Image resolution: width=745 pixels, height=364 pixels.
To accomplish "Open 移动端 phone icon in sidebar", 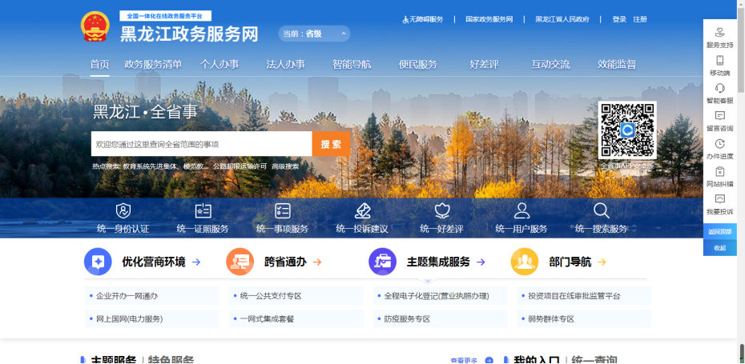I will [x=720, y=60].
